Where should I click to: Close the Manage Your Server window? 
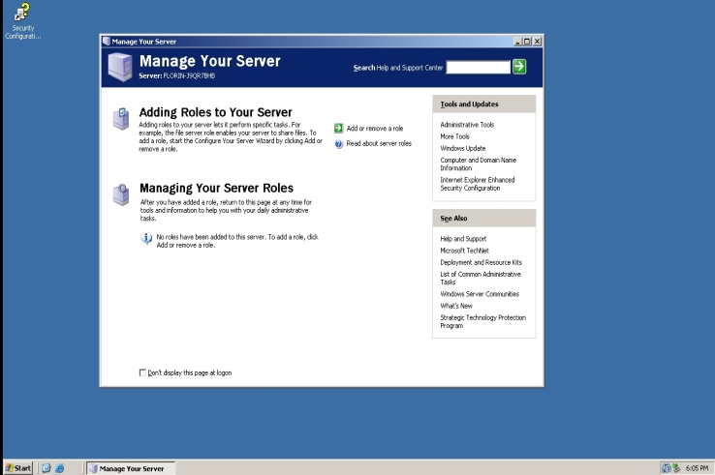[x=537, y=42]
